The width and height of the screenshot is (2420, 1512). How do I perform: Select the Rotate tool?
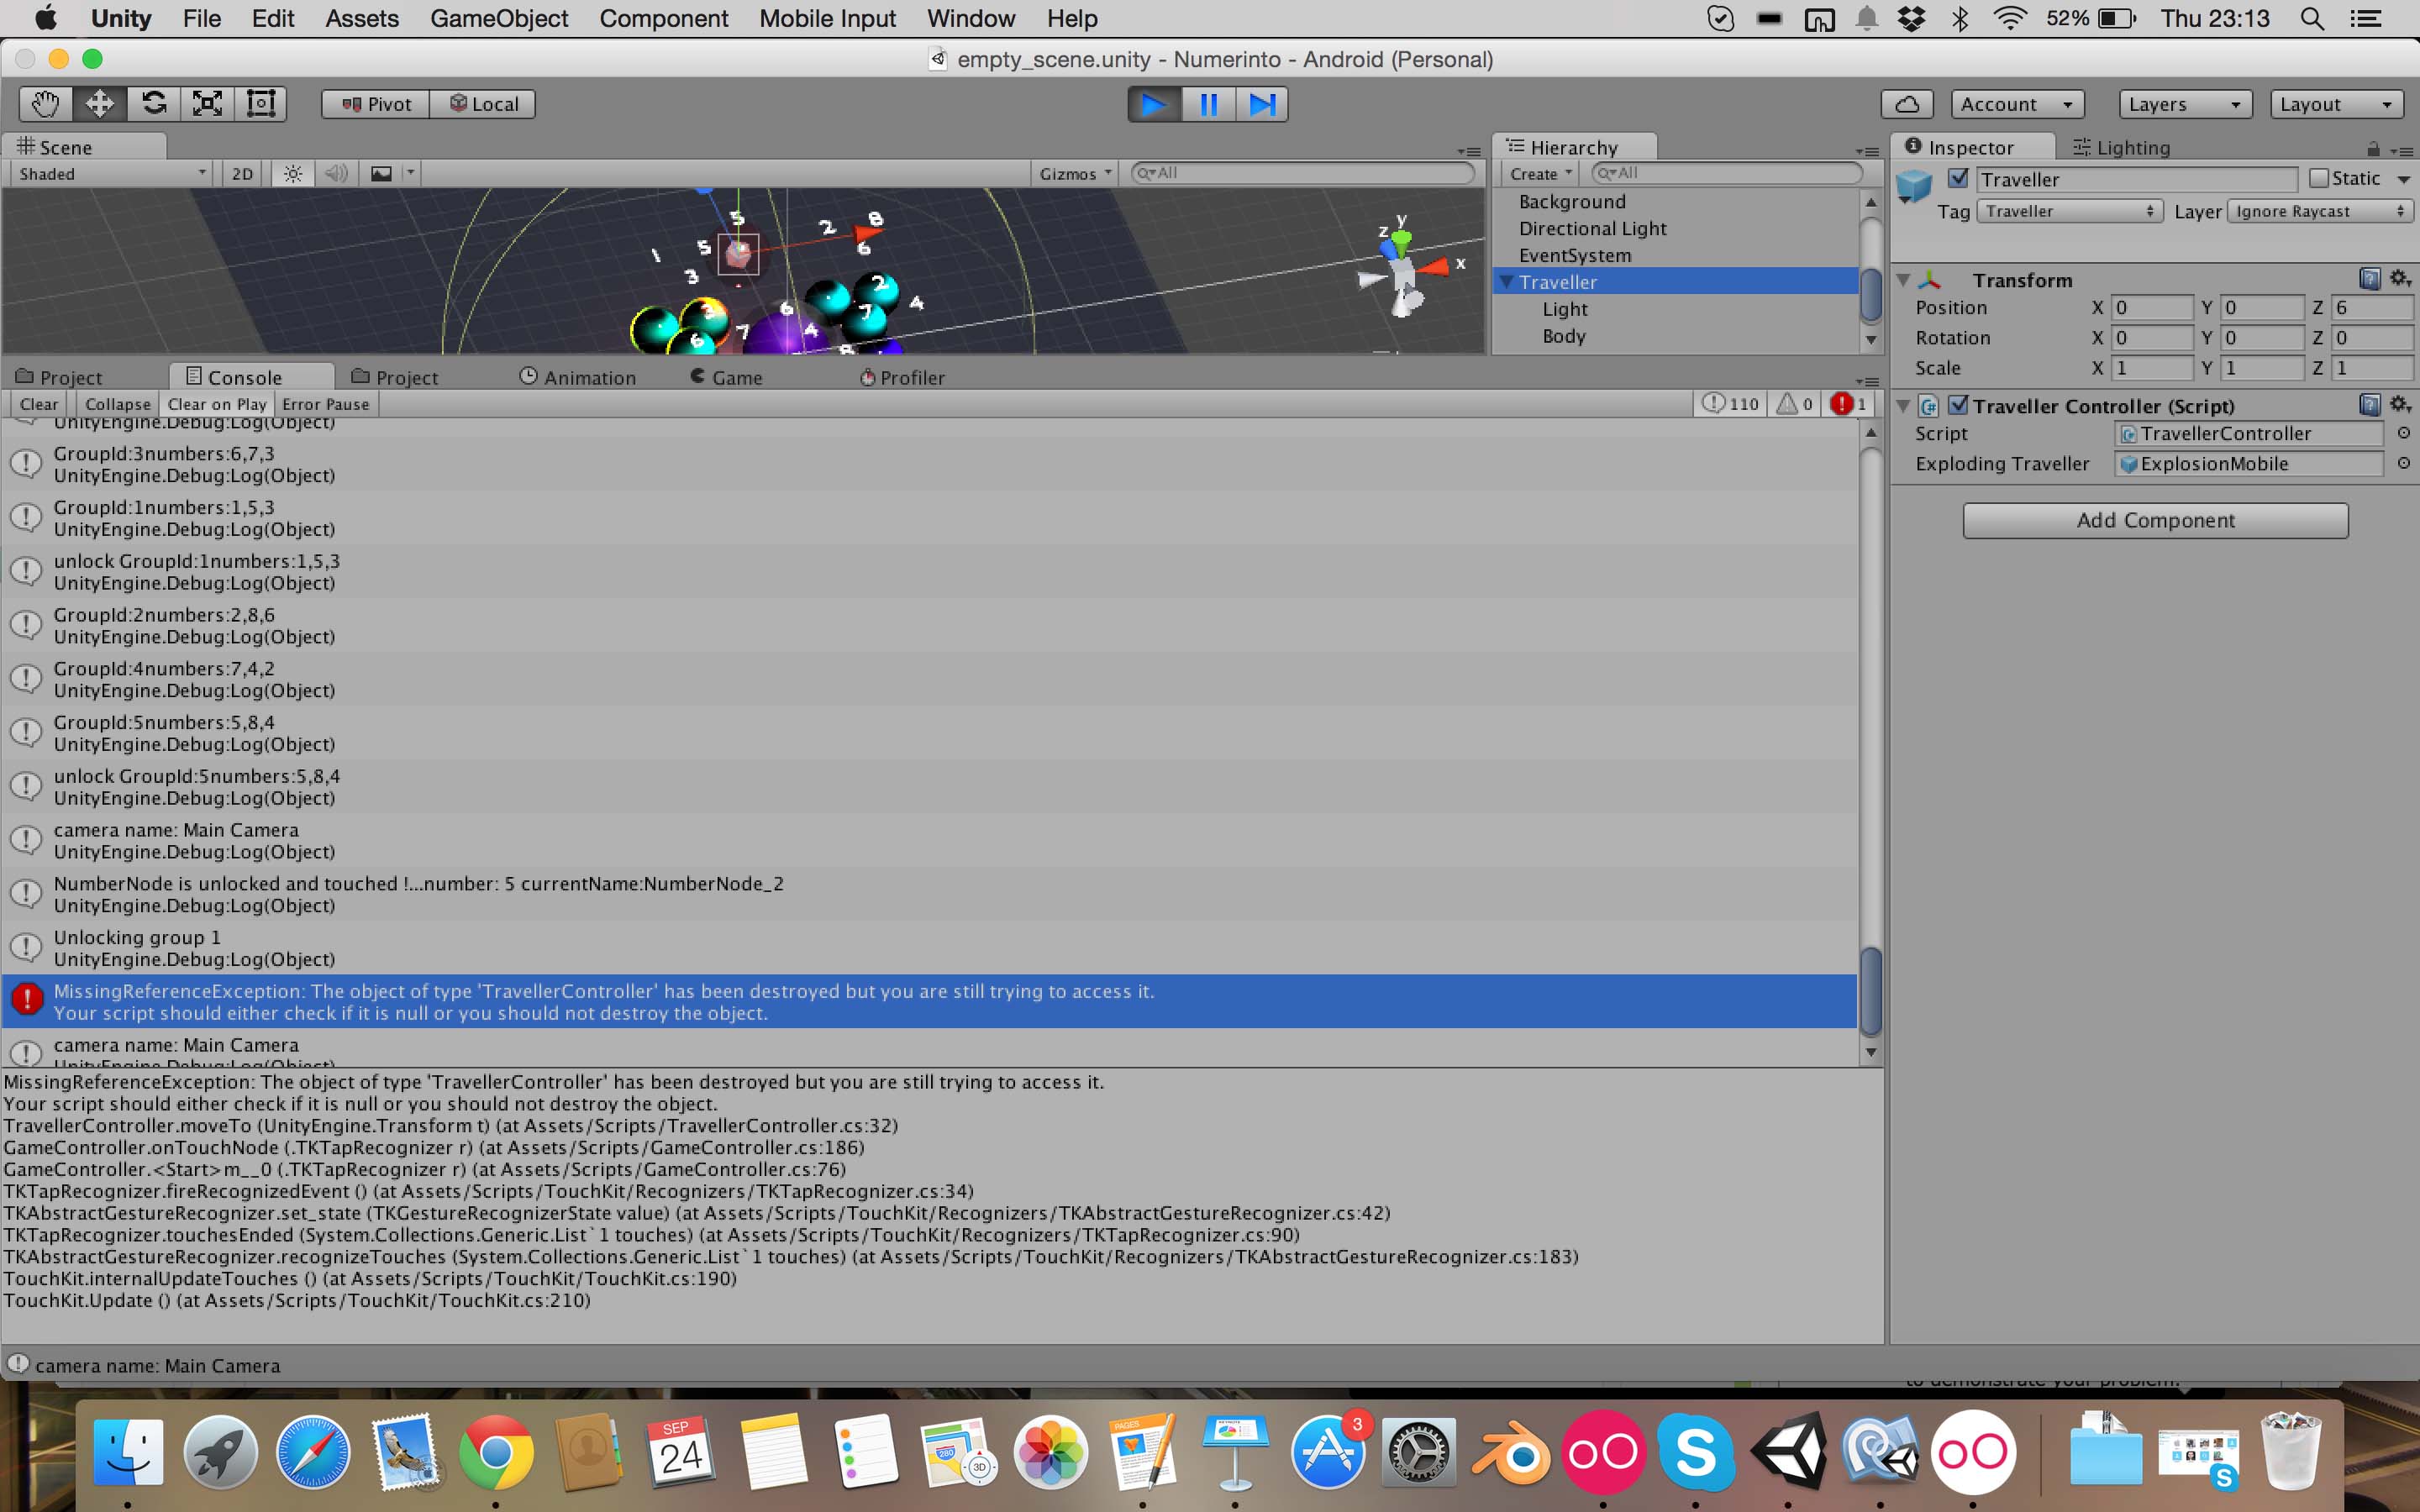click(153, 103)
